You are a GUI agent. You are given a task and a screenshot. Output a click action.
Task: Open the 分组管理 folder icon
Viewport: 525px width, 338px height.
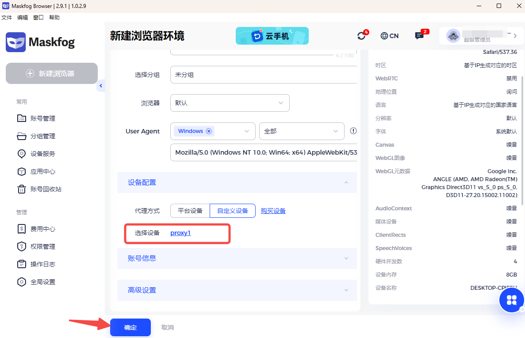[21, 136]
